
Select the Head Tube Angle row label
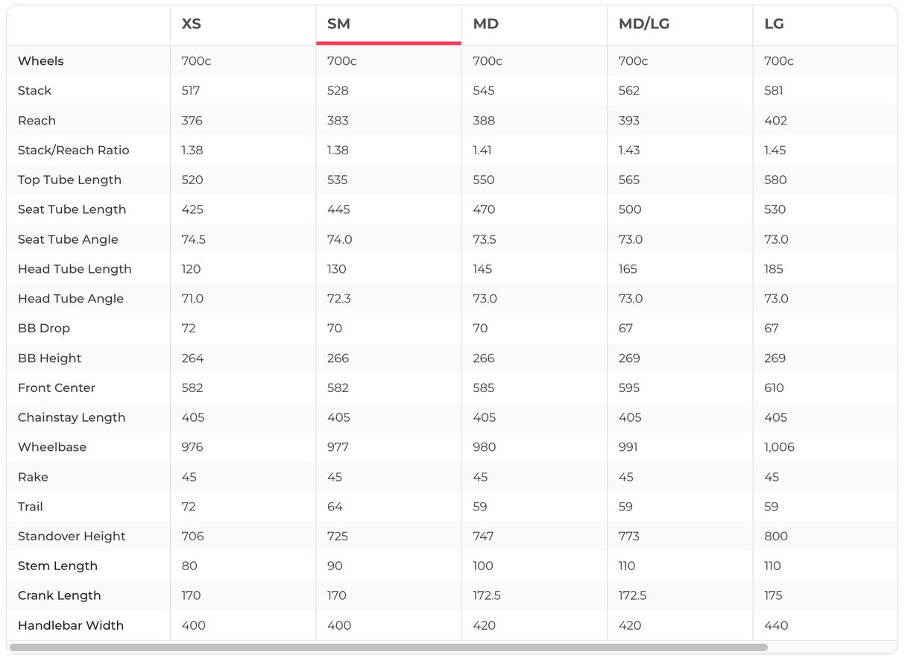click(x=71, y=299)
